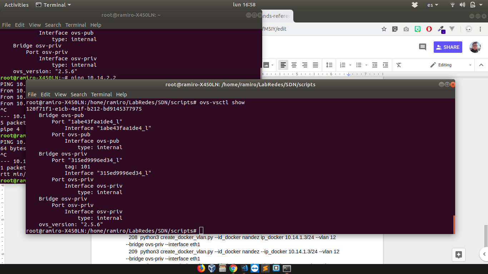Open VirtualBox from the dock

coord(212,268)
